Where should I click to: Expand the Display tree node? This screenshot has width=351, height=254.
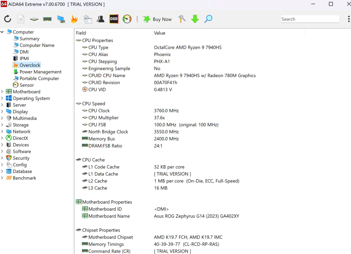[x=2, y=112]
